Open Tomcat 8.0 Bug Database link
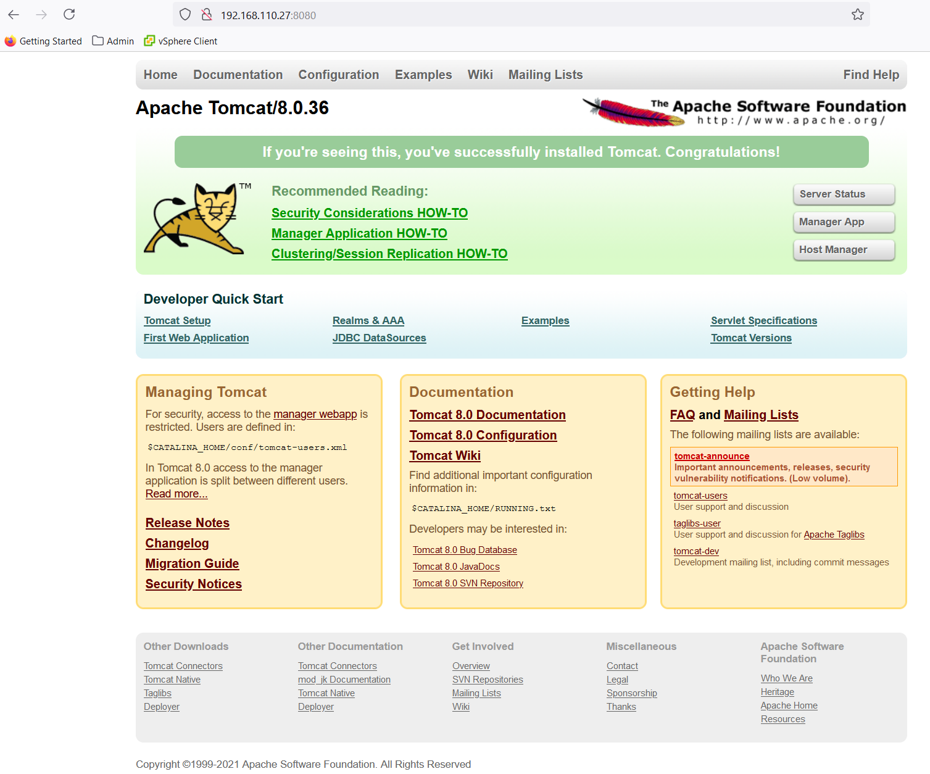 coord(465,550)
